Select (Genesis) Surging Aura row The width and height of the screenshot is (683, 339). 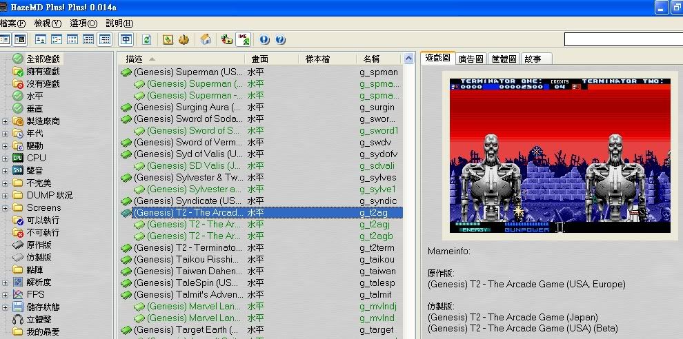(260, 107)
